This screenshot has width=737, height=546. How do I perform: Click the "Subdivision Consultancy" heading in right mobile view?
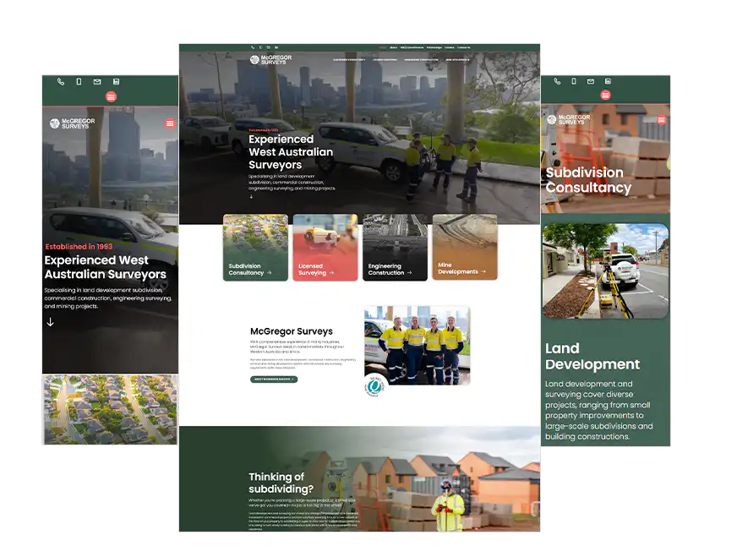[588, 180]
